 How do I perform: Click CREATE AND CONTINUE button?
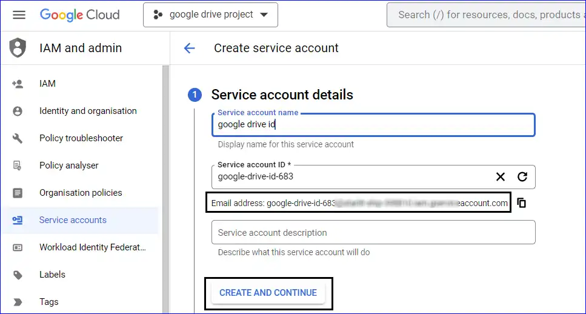[268, 293]
